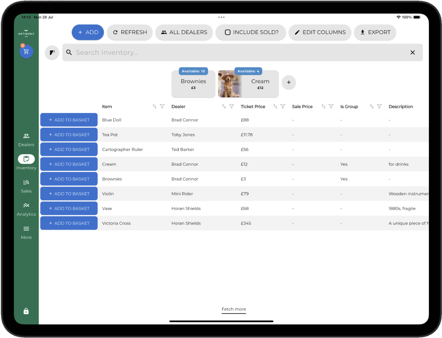Open the barcode scanner tool

click(x=52, y=52)
